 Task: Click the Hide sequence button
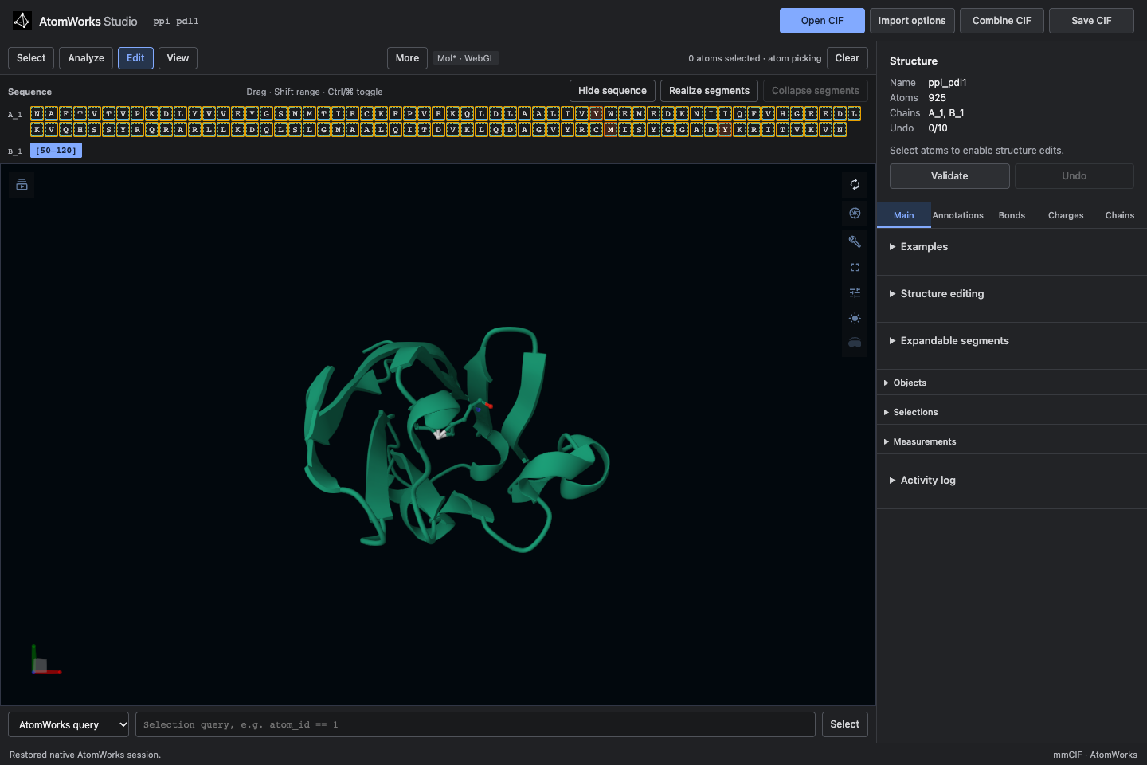(x=613, y=91)
